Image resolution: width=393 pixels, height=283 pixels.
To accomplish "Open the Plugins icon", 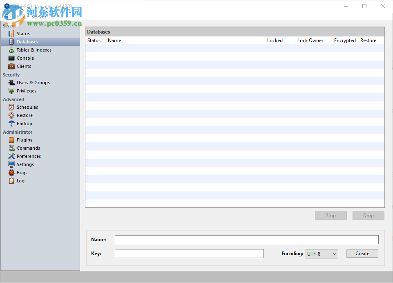I will click(11, 140).
